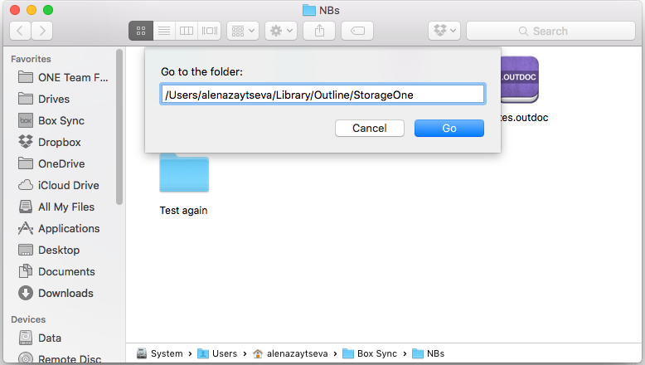This screenshot has width=645, height=365.
Task: Cancel the Go to folder dialog
Action: tap(370, 129)
